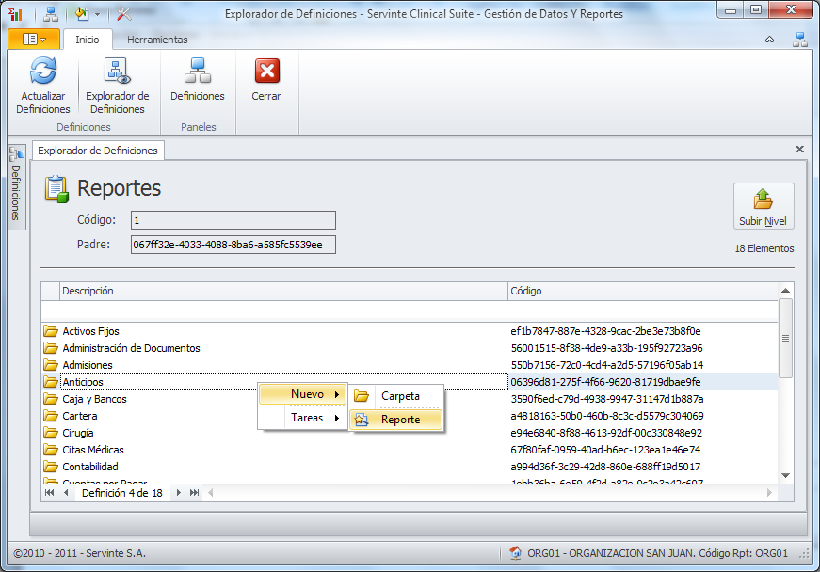Click the tools icon in quick access toolbar

pyautogui.click(x=124, y=14)
